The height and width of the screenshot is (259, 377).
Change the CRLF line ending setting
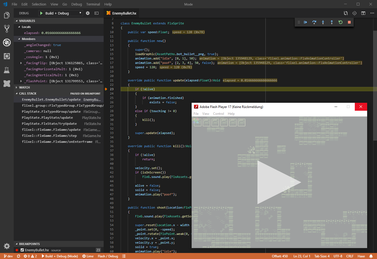click(350, 256)
